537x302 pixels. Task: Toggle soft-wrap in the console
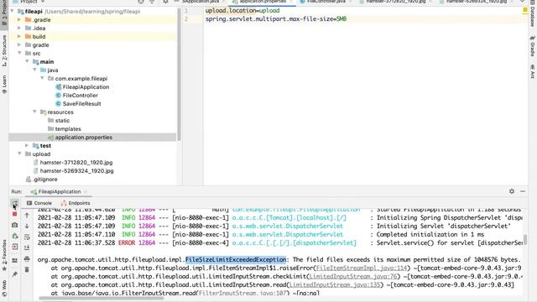click(27, 237)
